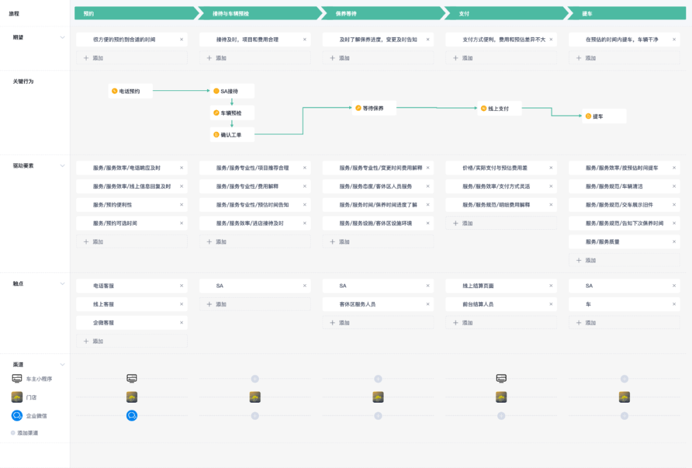Toggle the 门店 channel under 提车 stage

tap(624, 397)
